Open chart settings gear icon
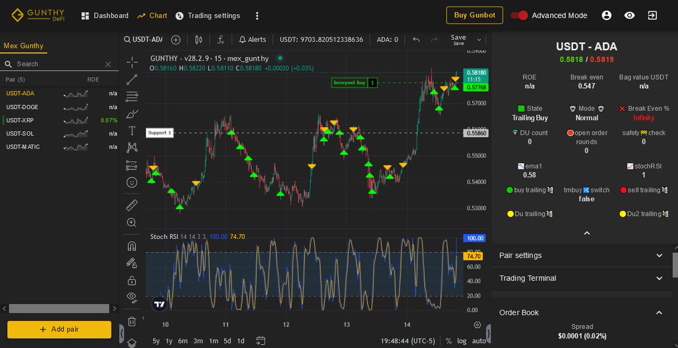This screenshot has height=348, width=678. (477, 325)
